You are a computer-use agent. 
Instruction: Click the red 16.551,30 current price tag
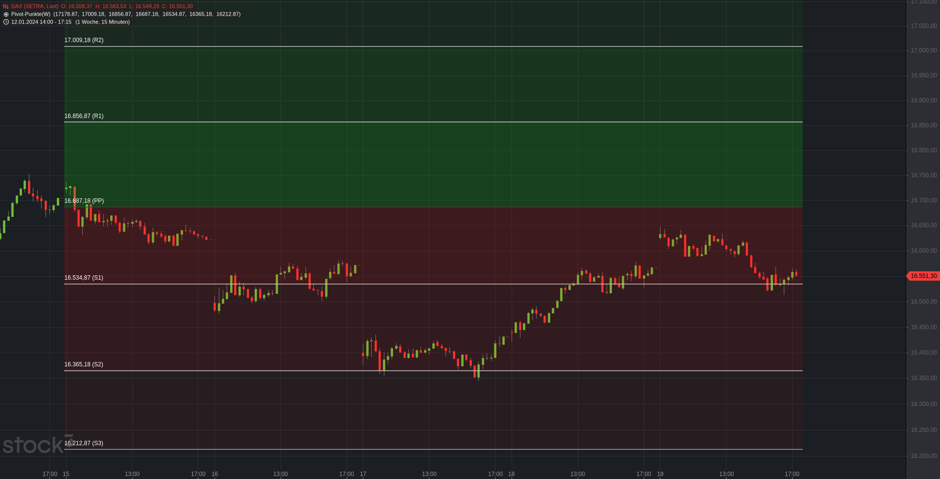click(x=923, y=276)
